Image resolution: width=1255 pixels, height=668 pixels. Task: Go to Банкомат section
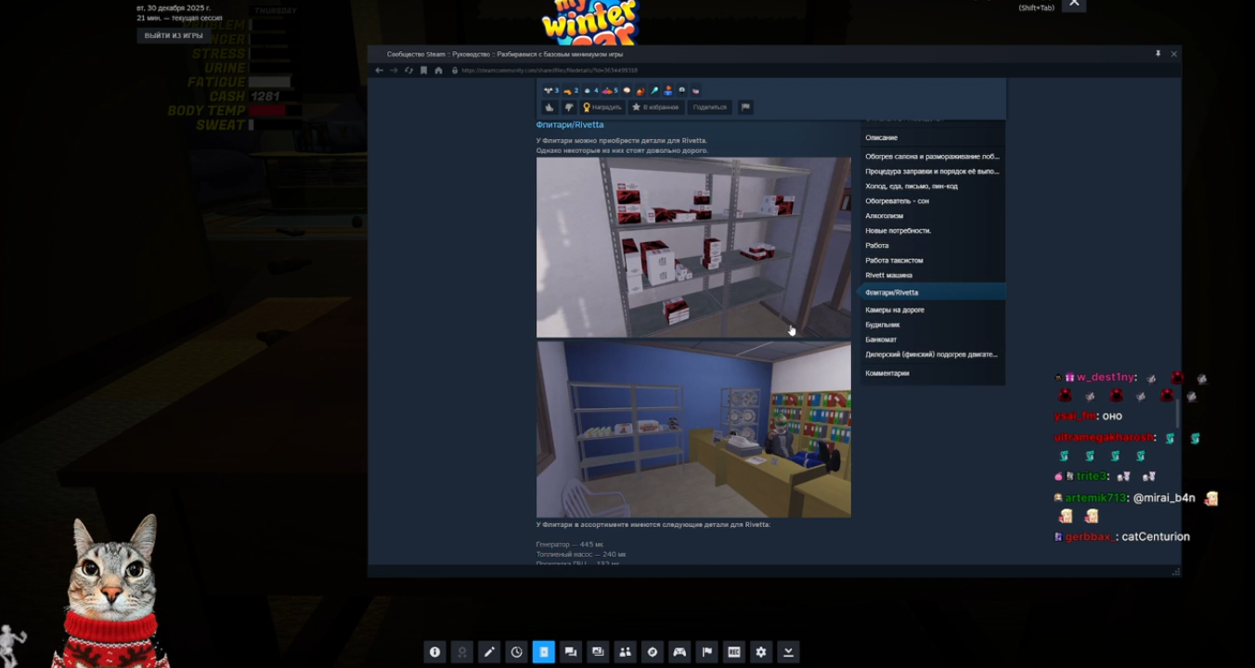881,340
